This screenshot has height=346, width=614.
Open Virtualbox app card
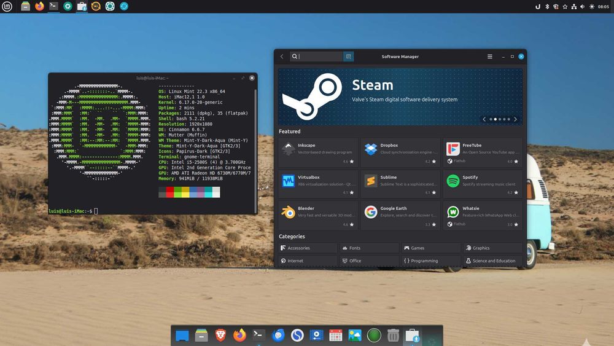318,184
